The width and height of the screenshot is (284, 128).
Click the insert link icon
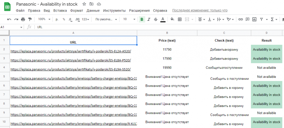click(x=240, y=19)
